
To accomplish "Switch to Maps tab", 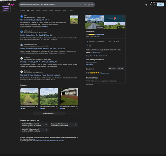I will pos(33,10).
